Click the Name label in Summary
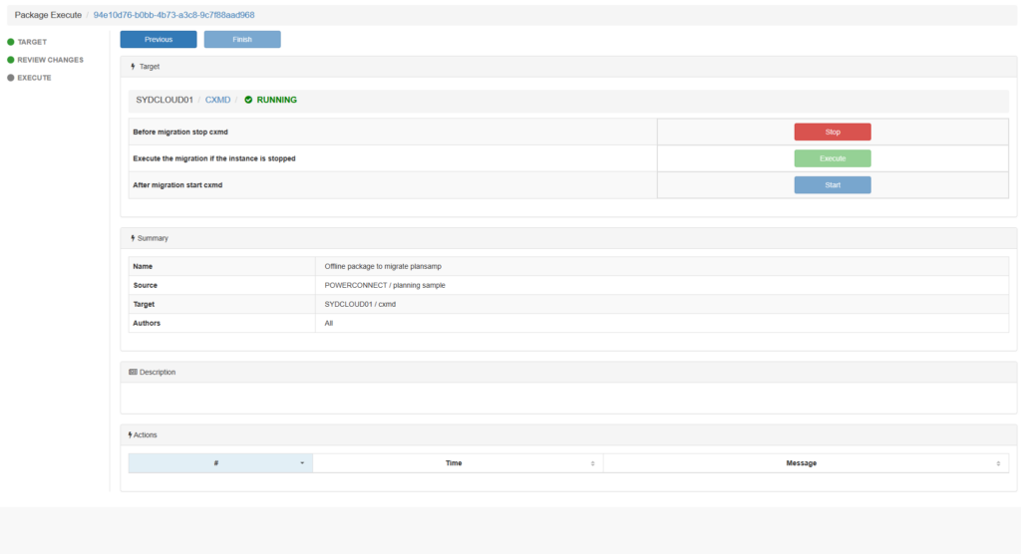The height and width of the screenshot is (554, 1021). point(143,266)
